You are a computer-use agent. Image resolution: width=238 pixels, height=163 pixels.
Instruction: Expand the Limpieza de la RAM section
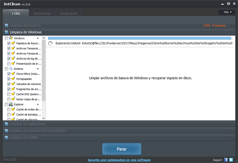[x=231, y=138]
